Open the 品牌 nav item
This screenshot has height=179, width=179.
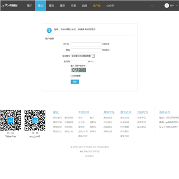[85, 5]
